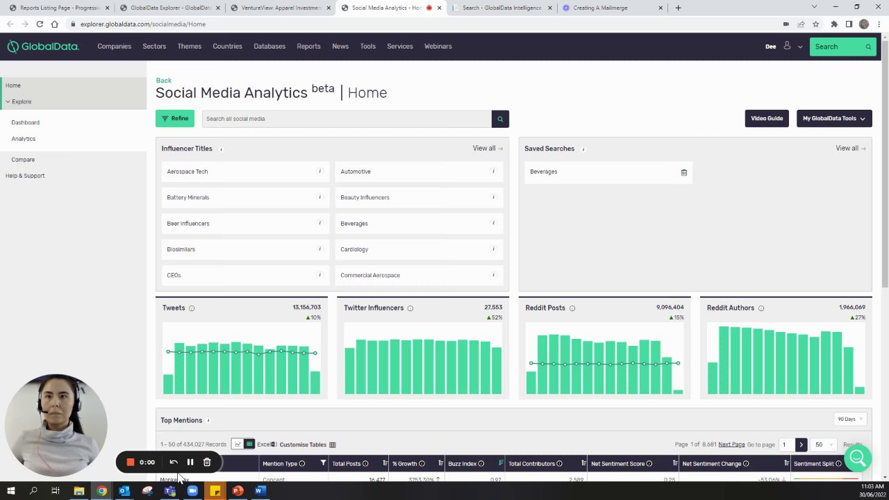Open info icon for Aerospace Tech

point(319,171)
